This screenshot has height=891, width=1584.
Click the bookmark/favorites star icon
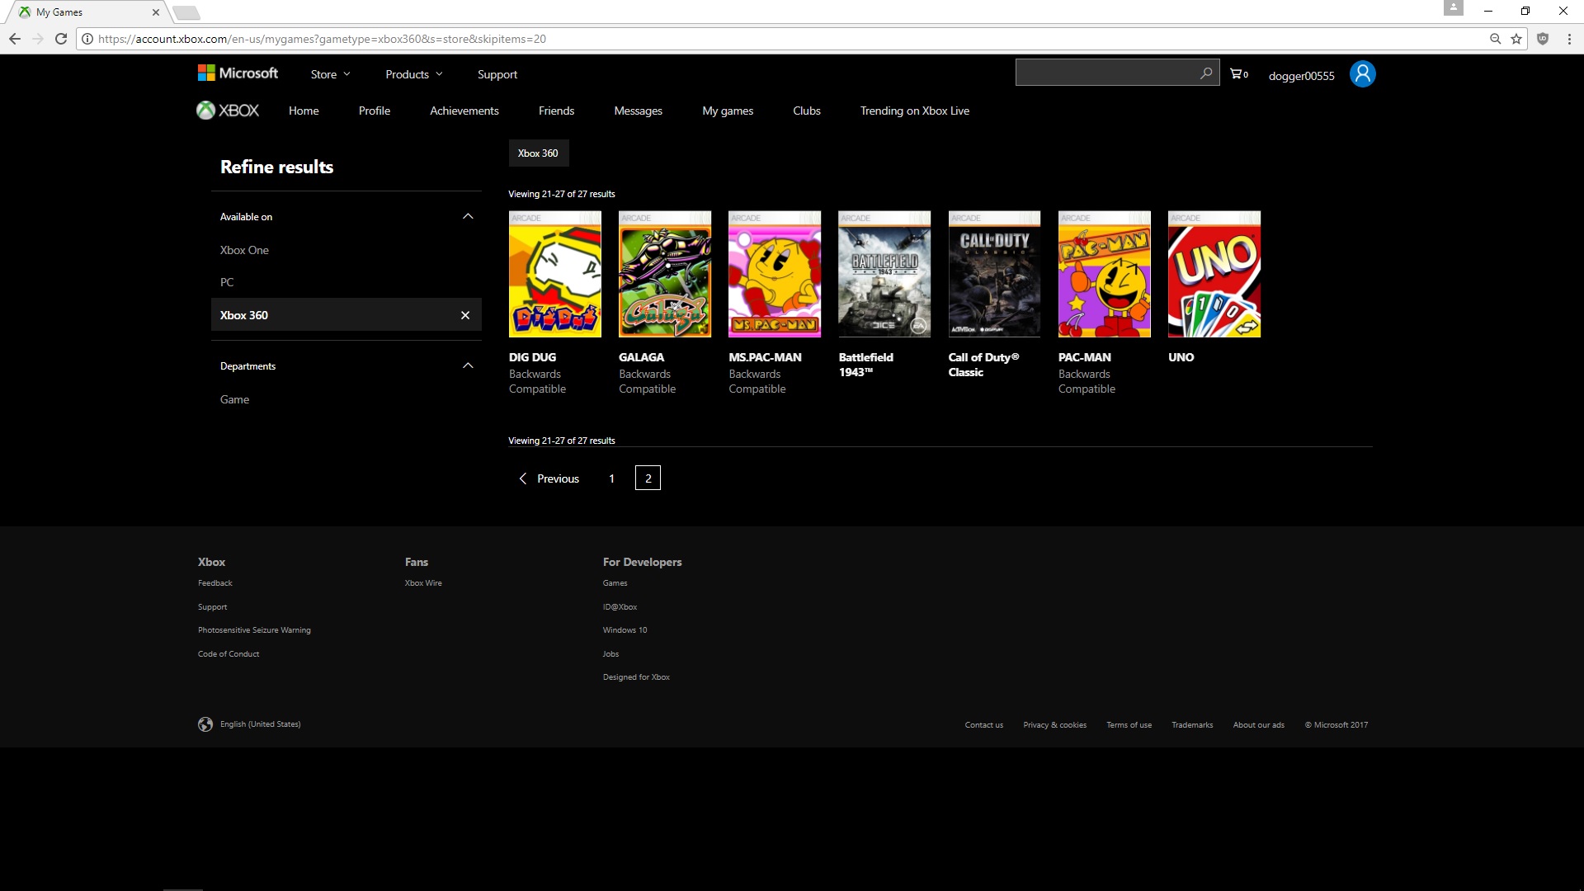click(1516, 39)
